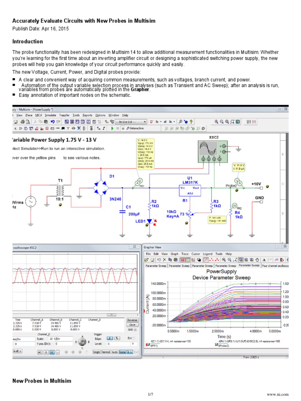This screenshot has height=401, width=301.
Task: Toggle the I(Probe2) trace checkbox in Grapher
Action: pos(216,345)
